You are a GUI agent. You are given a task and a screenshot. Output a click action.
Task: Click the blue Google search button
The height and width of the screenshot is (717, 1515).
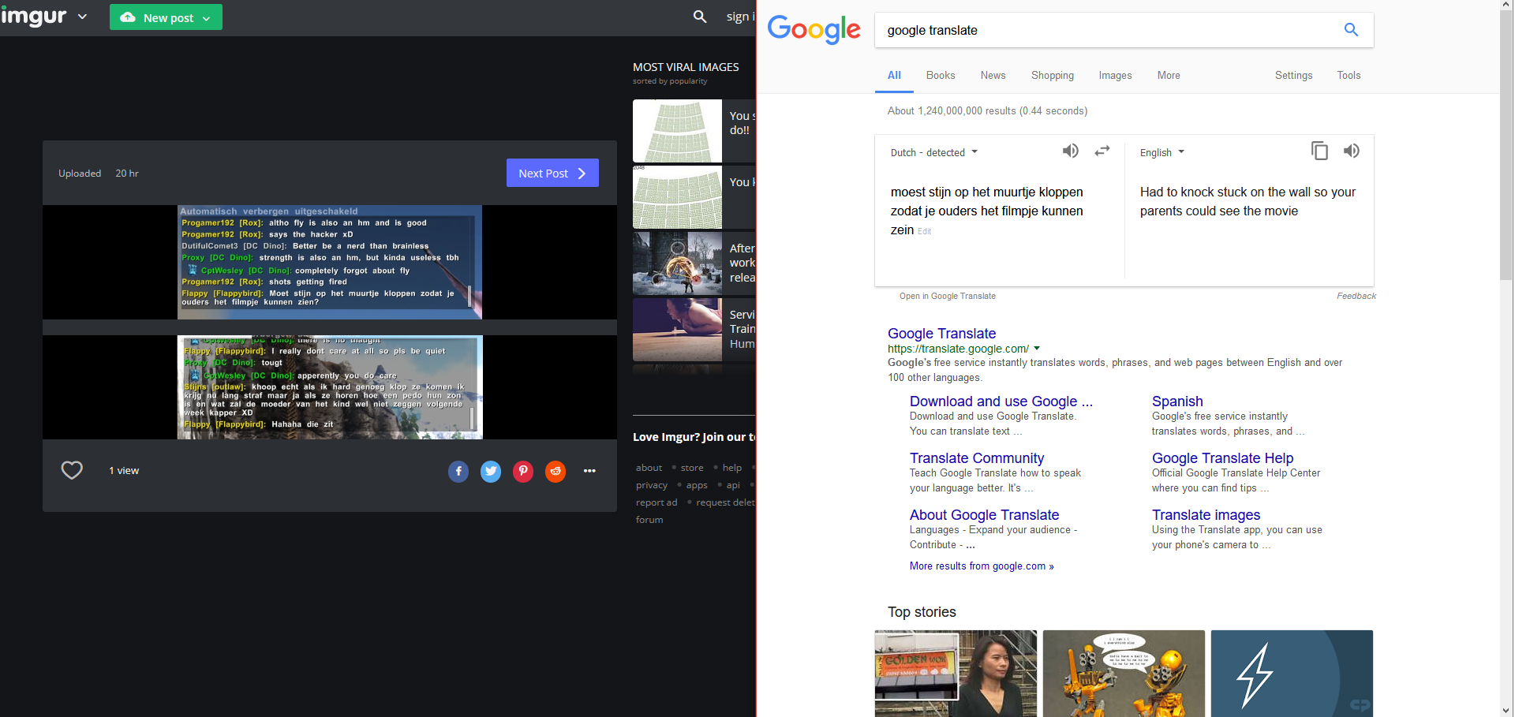1351,30
